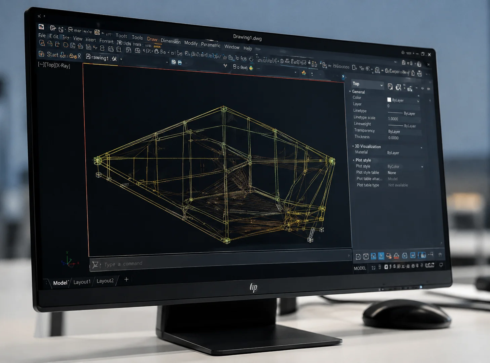490x363 pixels.
Task: Toggle the first blue highlighted icon in lower panel toolbar
Action: 373,256
